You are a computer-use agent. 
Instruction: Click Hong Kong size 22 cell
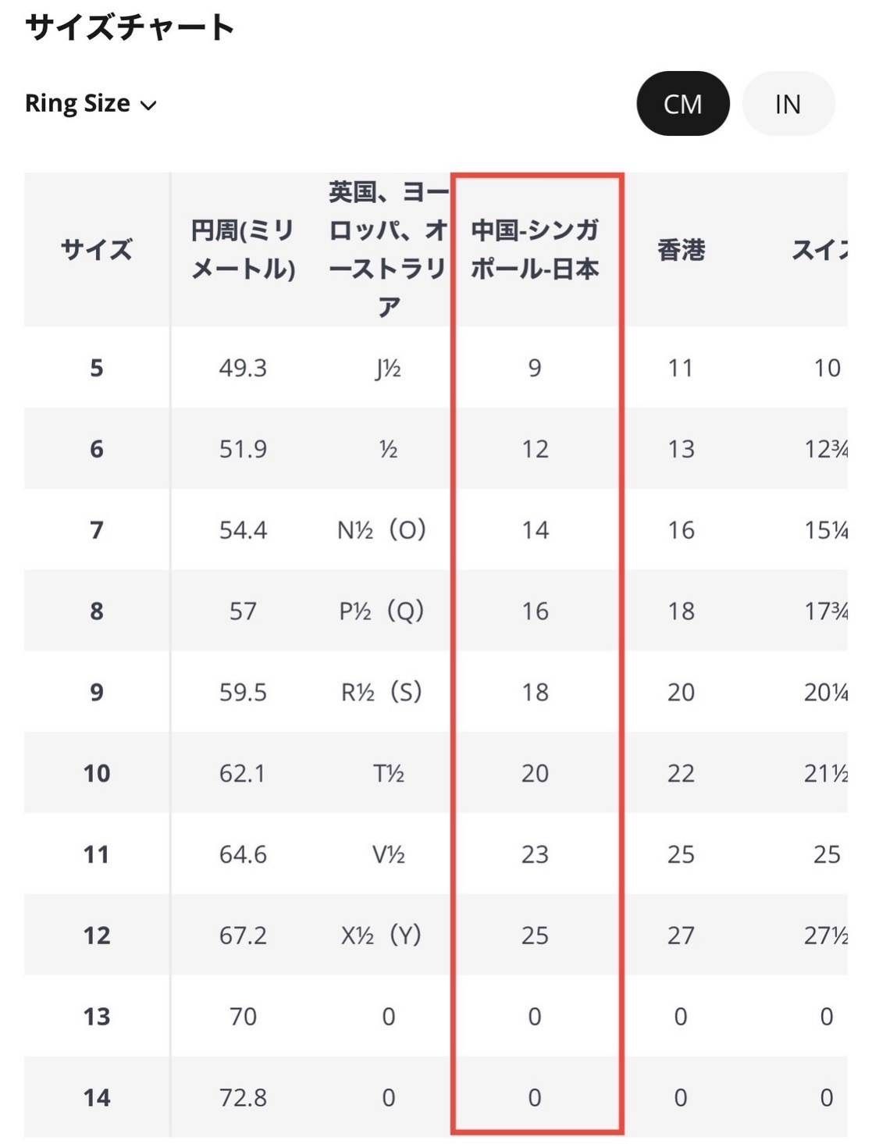pyautogui.click(x=681, y=773)
